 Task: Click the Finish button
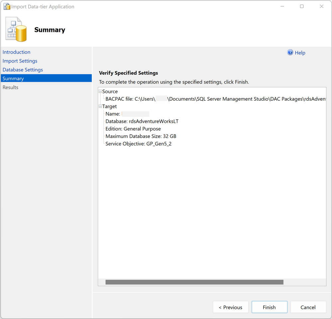click(x=269, y=307)
